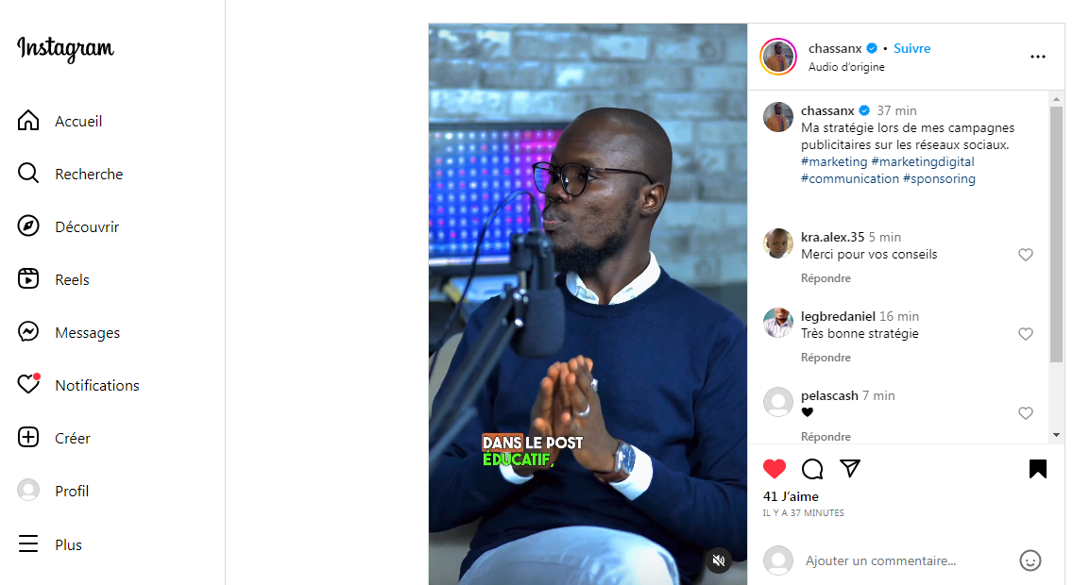Share the post with the paper plane icon
Screen dimensions: 1073x585
coord(850,468)
